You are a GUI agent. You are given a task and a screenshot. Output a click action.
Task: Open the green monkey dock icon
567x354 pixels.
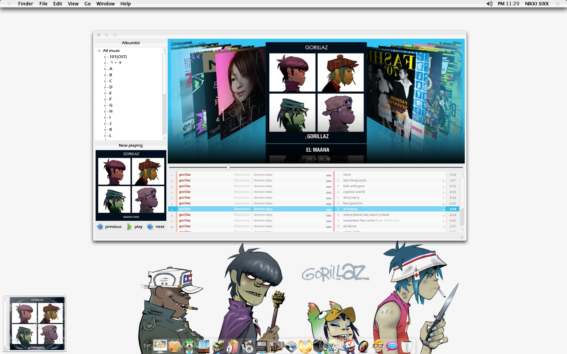click(x=189, y=346)
